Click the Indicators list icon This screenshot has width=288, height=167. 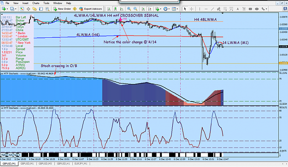[157, 9]
